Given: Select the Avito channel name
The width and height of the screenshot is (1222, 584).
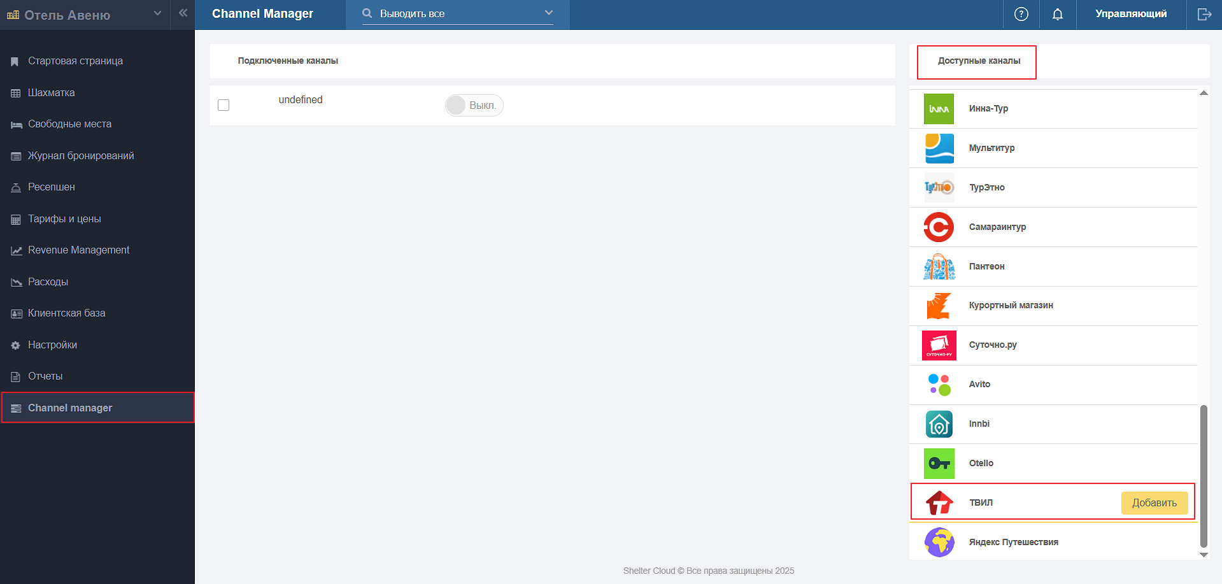Looking at the screenshot, I should coord(979,385).
